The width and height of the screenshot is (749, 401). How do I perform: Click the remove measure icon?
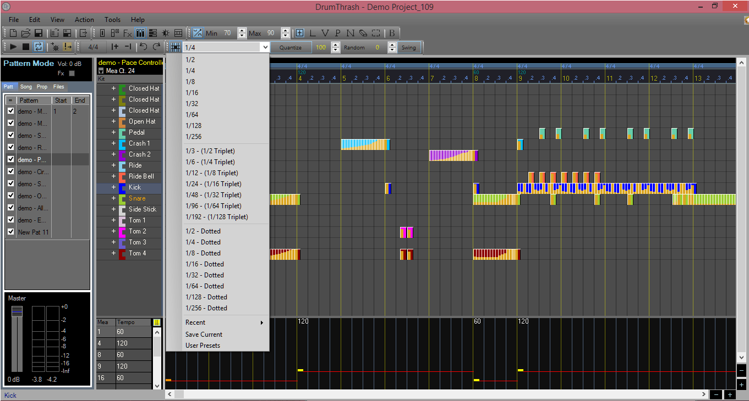(128, 47)
